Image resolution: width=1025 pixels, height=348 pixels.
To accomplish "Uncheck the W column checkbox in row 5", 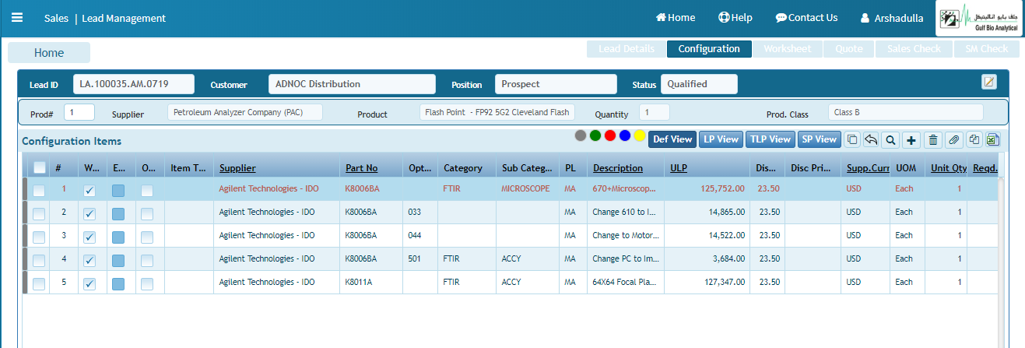I will (x=90, y=283).
